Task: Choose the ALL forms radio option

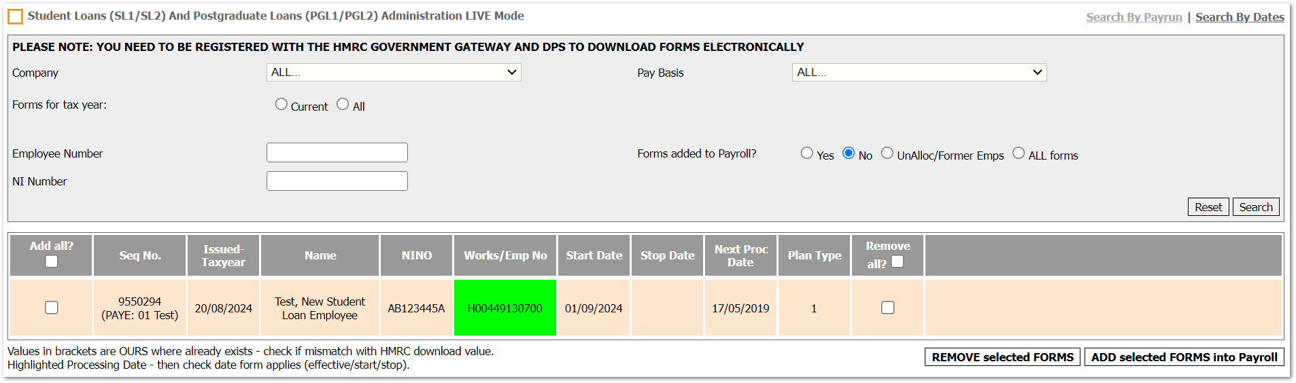Action: coord(1018,153)
